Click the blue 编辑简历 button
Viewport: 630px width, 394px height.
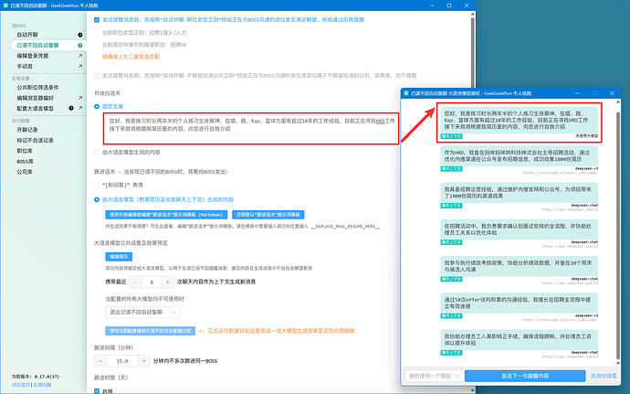click(119, 256)
